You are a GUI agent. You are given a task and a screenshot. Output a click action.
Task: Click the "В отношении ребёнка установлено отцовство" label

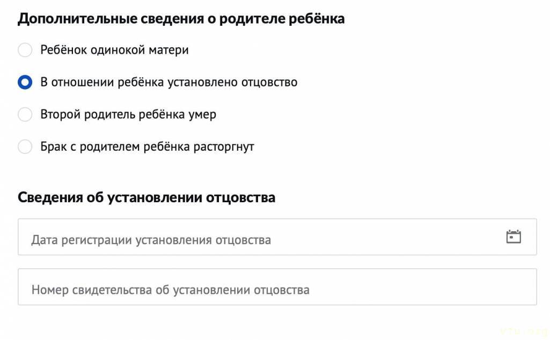click(x=168, y=83)
